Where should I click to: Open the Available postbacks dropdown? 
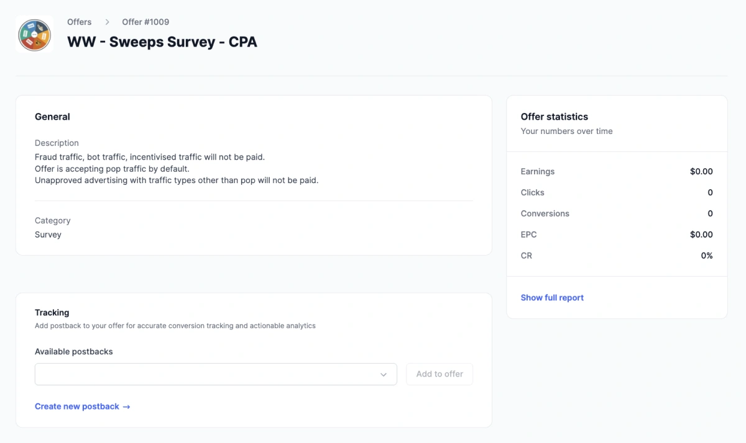pos(216,374)
